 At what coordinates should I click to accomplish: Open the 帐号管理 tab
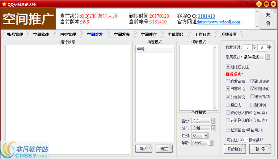tap(15, 34)
